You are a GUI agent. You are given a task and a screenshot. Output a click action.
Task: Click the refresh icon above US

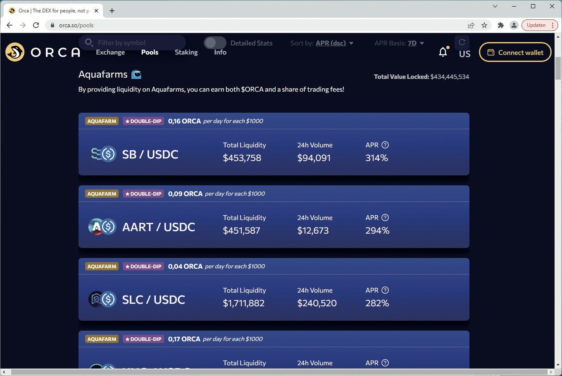click(x=462, y=42)
